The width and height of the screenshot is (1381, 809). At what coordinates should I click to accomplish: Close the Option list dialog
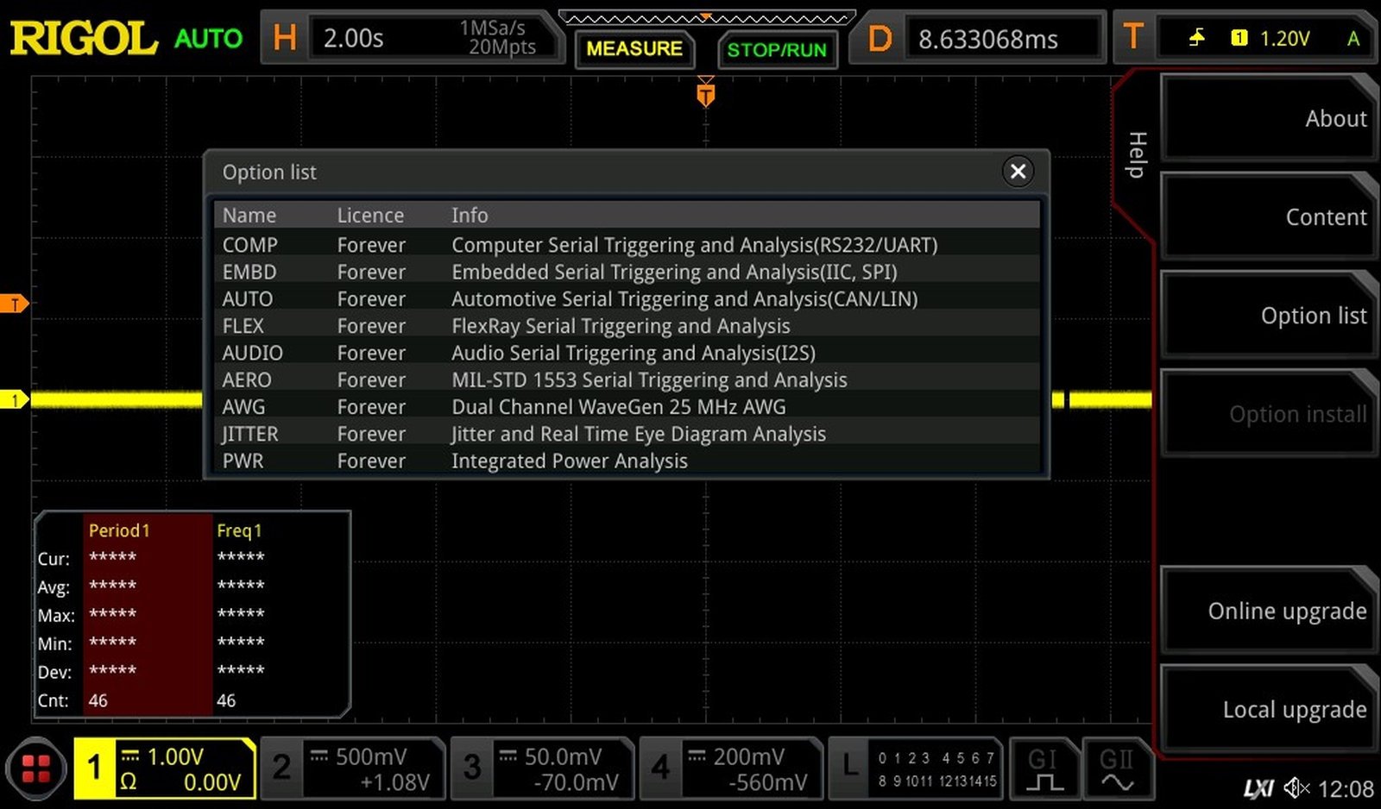[1018, 172]
